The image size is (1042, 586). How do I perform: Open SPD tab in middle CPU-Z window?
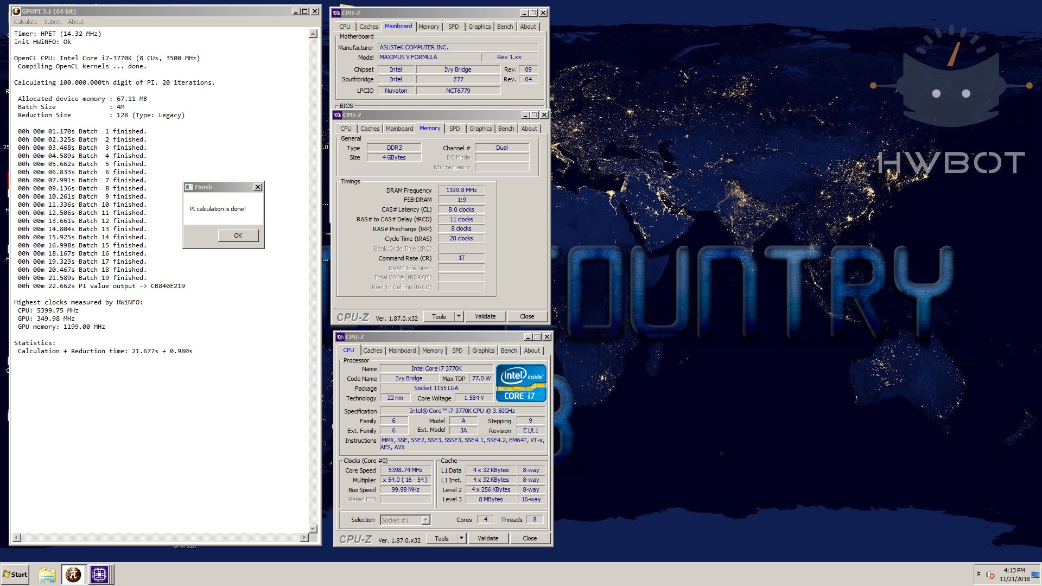(455, 129)
